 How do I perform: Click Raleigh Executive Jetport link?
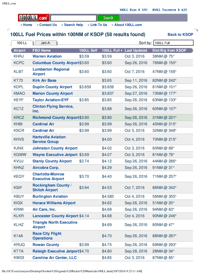[x=56, y=251]
